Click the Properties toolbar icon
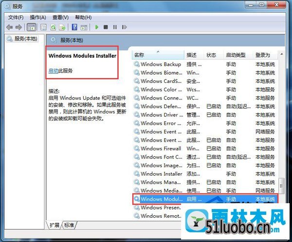Image resolution: width=292 pixels, height=242 pixels. click(43, 27)
